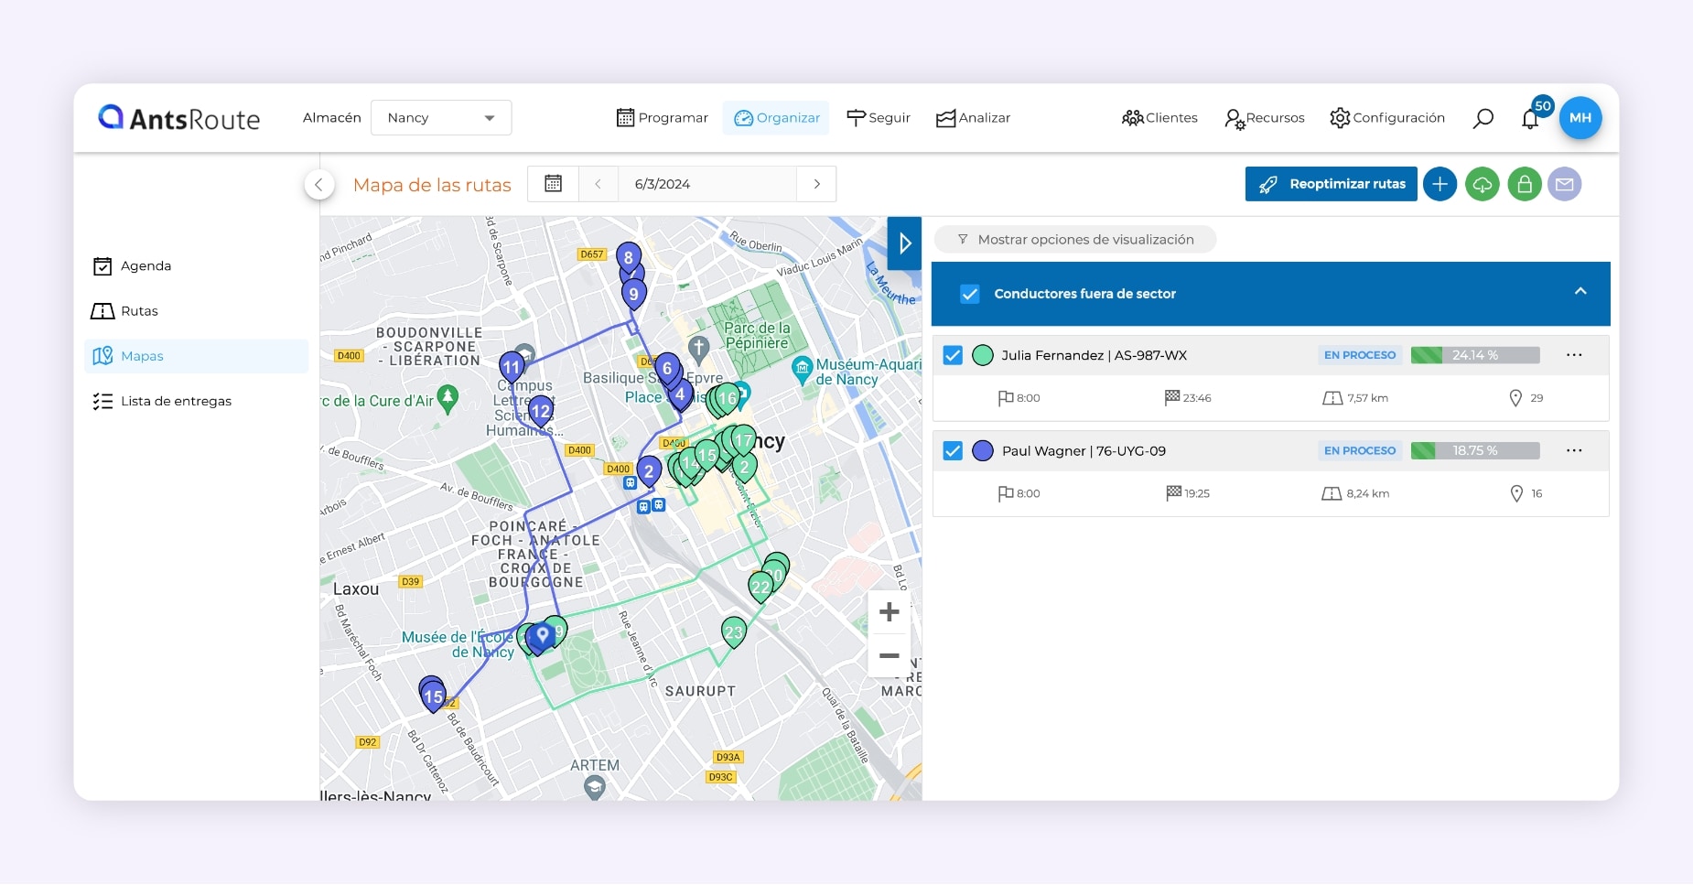Viewport: 1693px width, 885px height.
Task: Uncheck Julia Fernandez route checkbox
Action: pos(953,355)
